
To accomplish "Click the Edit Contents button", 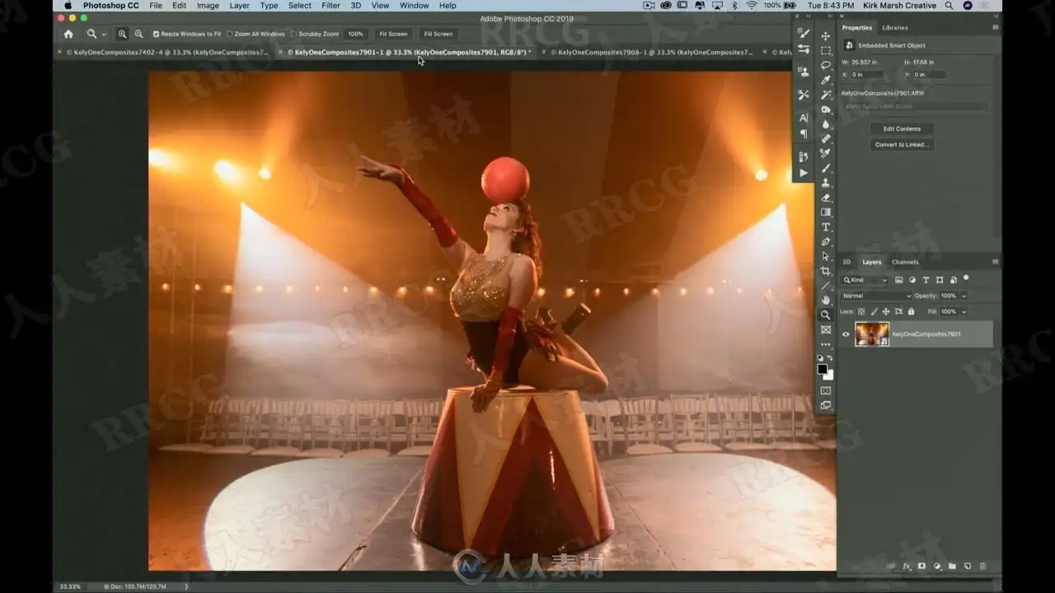I will (x=902, y=128).
